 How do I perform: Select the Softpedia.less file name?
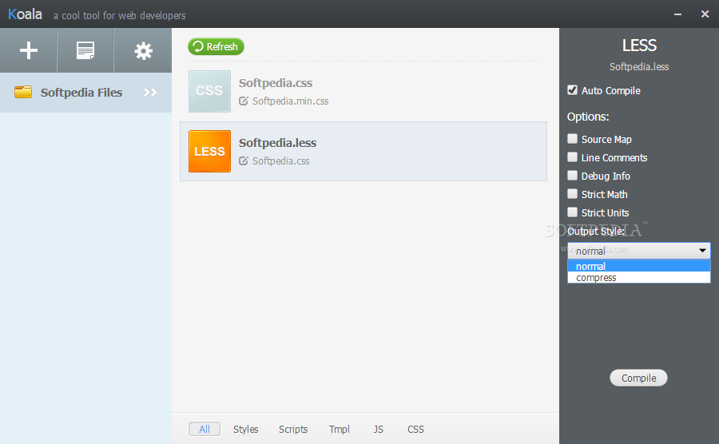tap(277, 143)
